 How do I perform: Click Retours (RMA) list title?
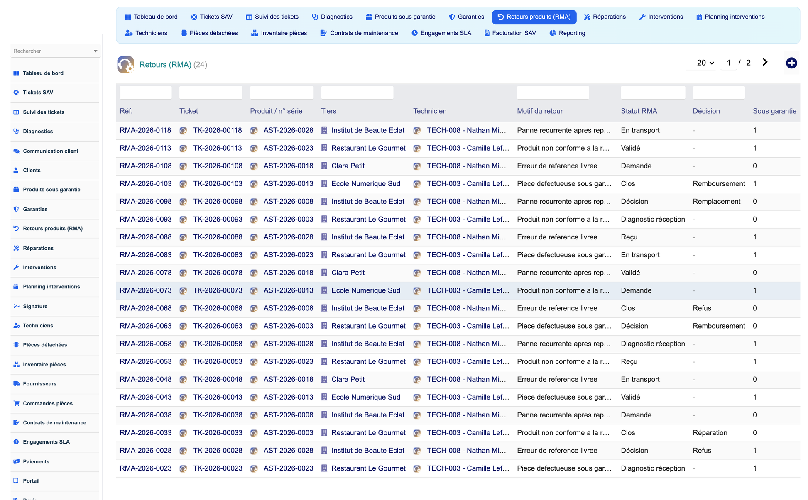pos(165,65)
